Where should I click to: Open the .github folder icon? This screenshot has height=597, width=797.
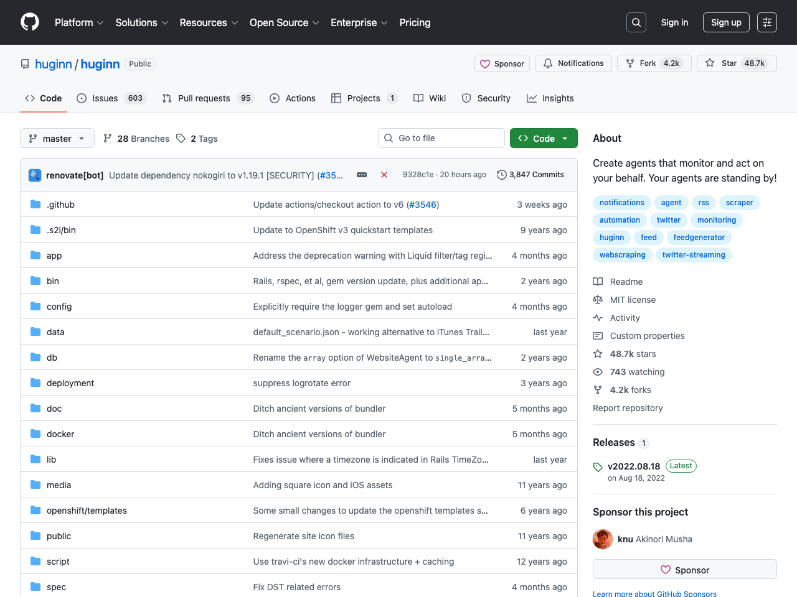coord(35,204)
